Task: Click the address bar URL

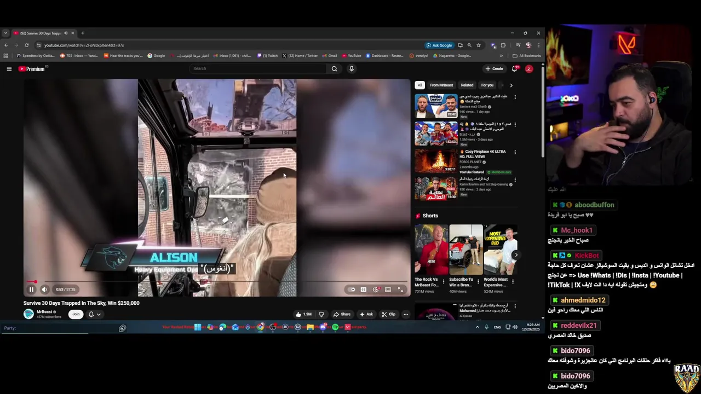Action: tap(84, 45)
